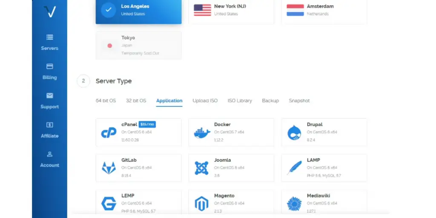Click 'On CentOS 7 x64' under Docker

[229, 132]
